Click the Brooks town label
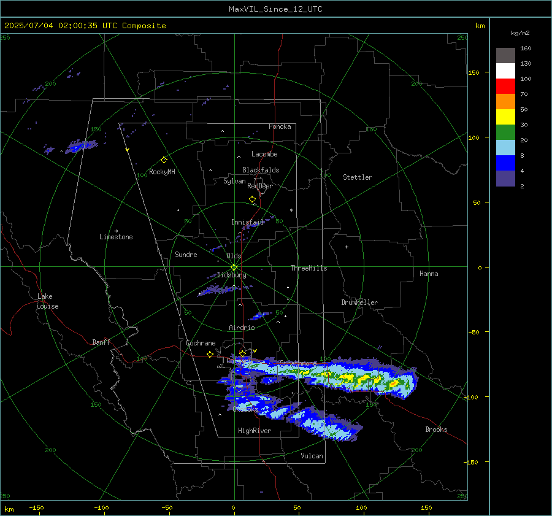 436,429
